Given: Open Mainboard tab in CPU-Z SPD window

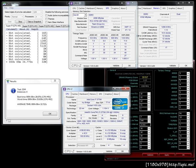Looking at the screenshot, I should [x=90, y=8].
